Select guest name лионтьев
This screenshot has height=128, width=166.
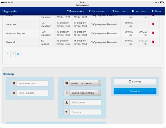pyautogui.click(x=11, y=24)
